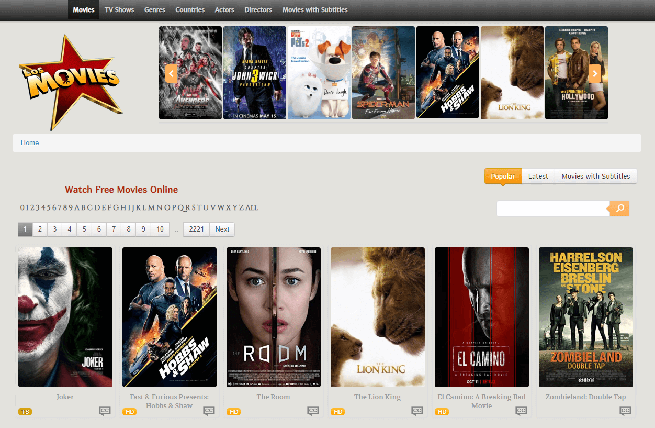Open the Joker movie poster
This screenshot has height=428, width=655.
[65, 317]
